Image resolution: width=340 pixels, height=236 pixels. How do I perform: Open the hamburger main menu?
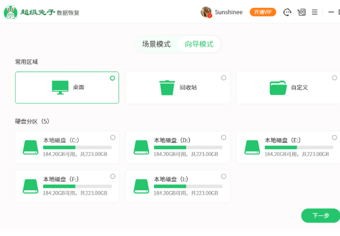tap(315, 12)
